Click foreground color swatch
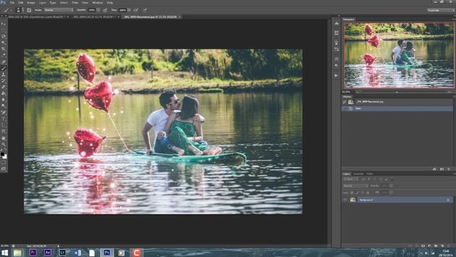 [2, 153]
